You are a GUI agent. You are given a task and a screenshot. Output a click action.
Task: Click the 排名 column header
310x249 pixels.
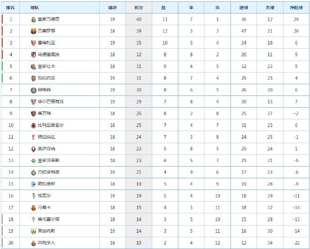pyautogui.click(x=10, y=8)
